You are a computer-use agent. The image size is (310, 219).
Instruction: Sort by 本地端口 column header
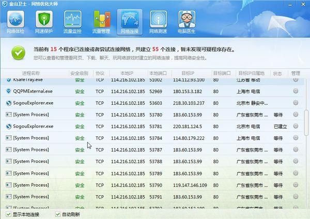coord(158,73)
